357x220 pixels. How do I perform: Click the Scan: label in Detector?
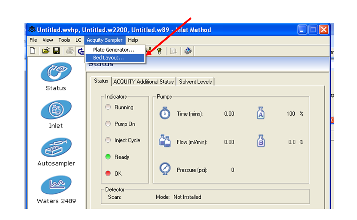tap(114, 197)
